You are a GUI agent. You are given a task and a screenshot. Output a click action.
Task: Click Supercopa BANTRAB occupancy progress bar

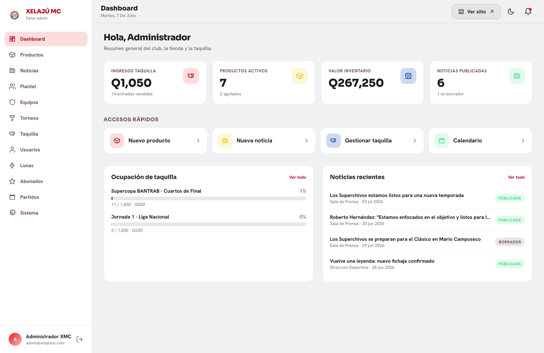click(x=209, y=198)
